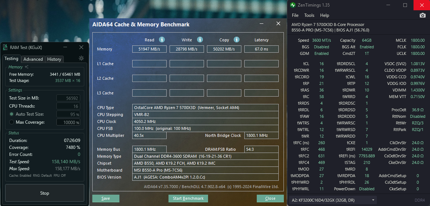430x206 pixels.
Task: Click the North Bridge Clock value 1800.1 MHz
Action: click(262, 135)
